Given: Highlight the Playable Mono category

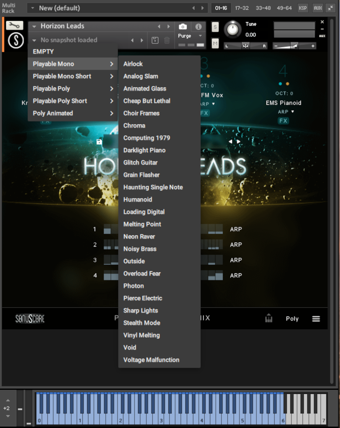Looking at the screenshot, I should click(x=73, y=64).
